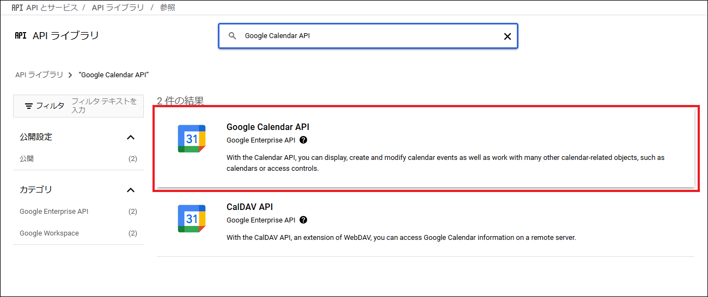The image size is (708, 297).
Task: Go to APIとサービス in top breadcrumb
Action: pos(52,8)
